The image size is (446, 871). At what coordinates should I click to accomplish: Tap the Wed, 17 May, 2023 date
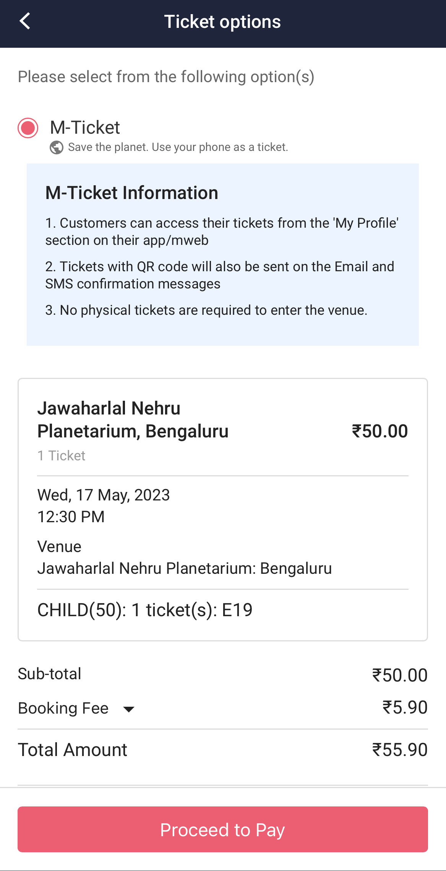104,495
